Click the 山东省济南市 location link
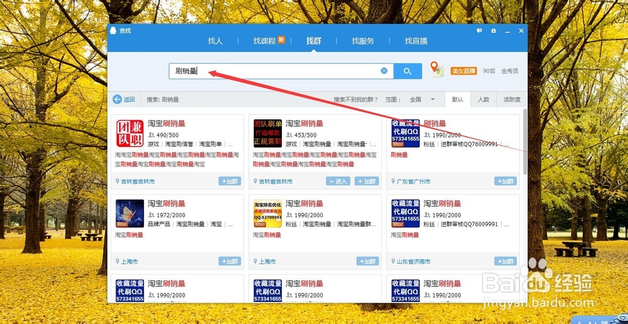This screenshot has width=628, height=324. click(413, 261)
